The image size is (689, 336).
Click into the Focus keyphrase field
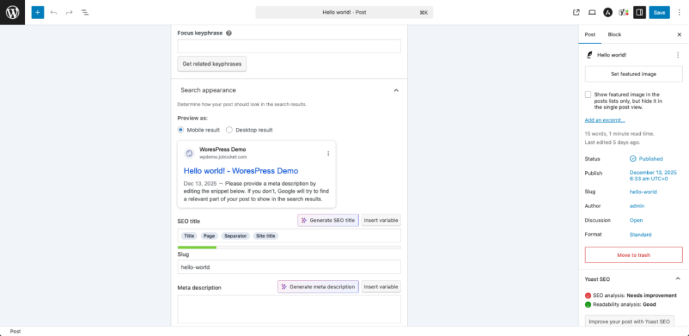point(289,46)
